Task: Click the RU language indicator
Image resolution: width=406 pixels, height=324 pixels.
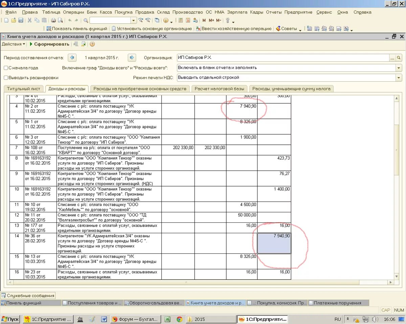Action: point(338,319)
